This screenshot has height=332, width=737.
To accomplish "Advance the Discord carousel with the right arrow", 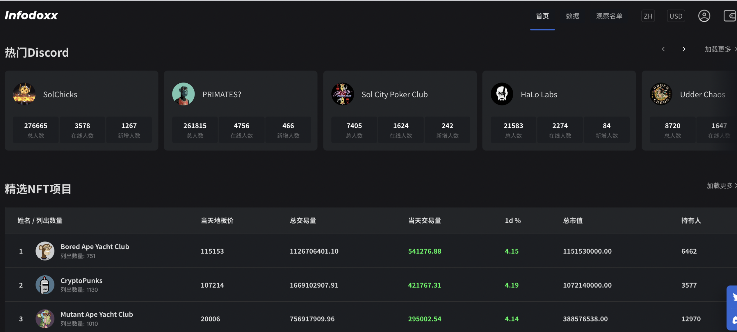I will 684,49.
